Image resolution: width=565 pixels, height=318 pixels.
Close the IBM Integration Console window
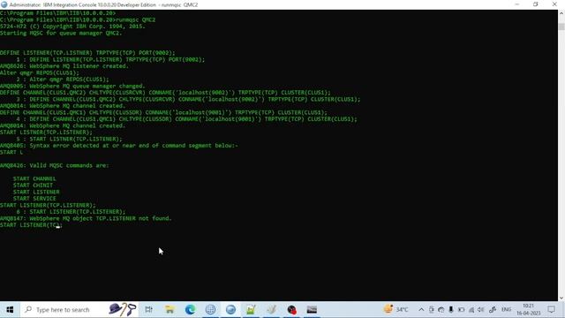click(x=554, y=4)
